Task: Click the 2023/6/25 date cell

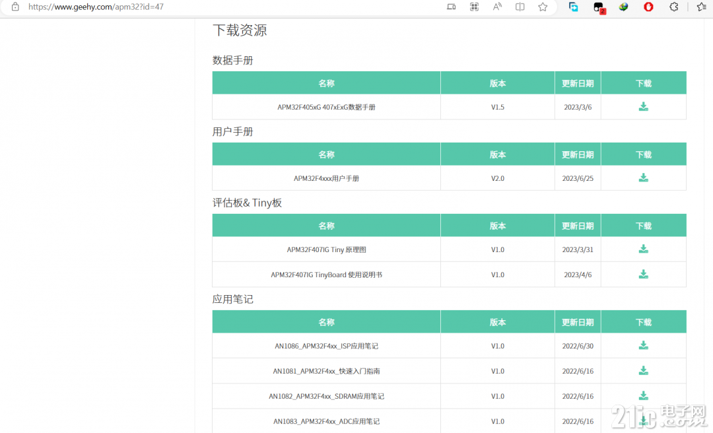Action: (x=578, y=178)
